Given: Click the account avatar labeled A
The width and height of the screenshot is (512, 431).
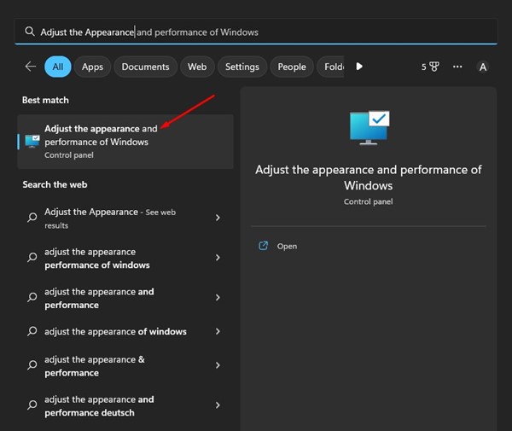Looking at the screenshot, I should pos(483,67).
